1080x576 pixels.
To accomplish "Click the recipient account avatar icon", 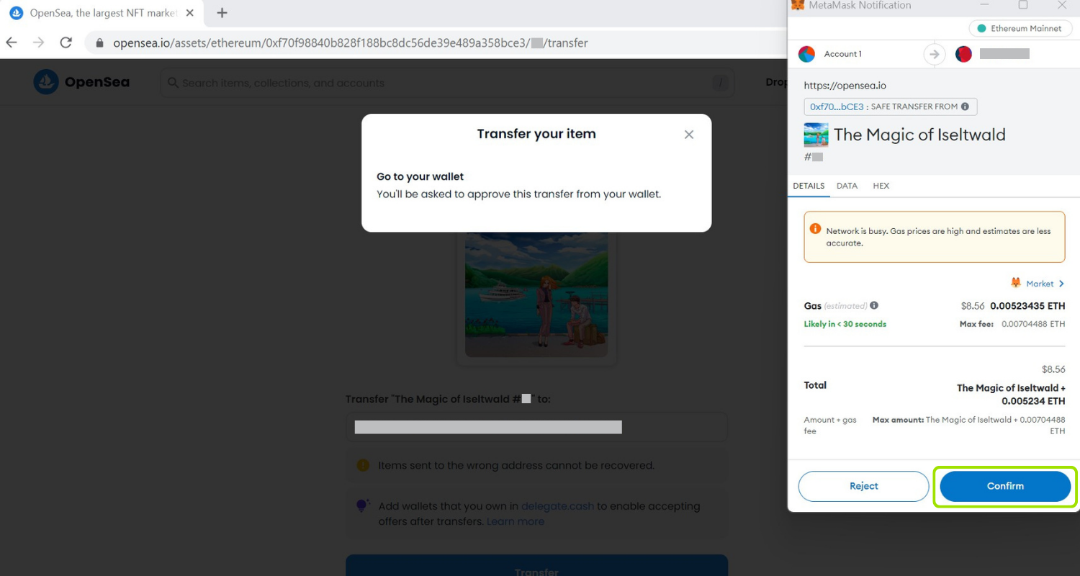I will click(963, 54).
